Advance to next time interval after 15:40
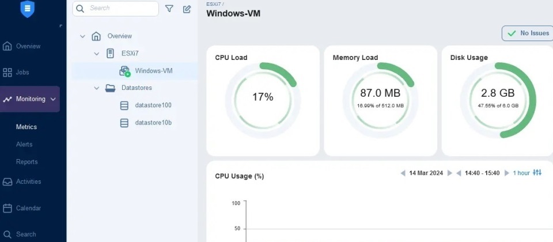The height and width of the screenshot is (242, 553). (x=507, y=173)
